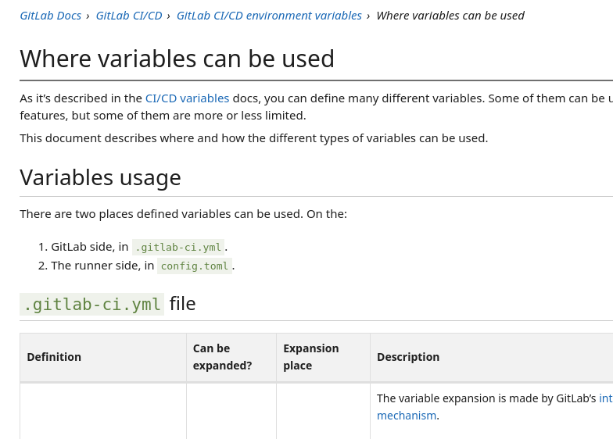Click the 'Description' column header
The width and height of the screenshot is (613, 439).
click(x=408, y=357)
